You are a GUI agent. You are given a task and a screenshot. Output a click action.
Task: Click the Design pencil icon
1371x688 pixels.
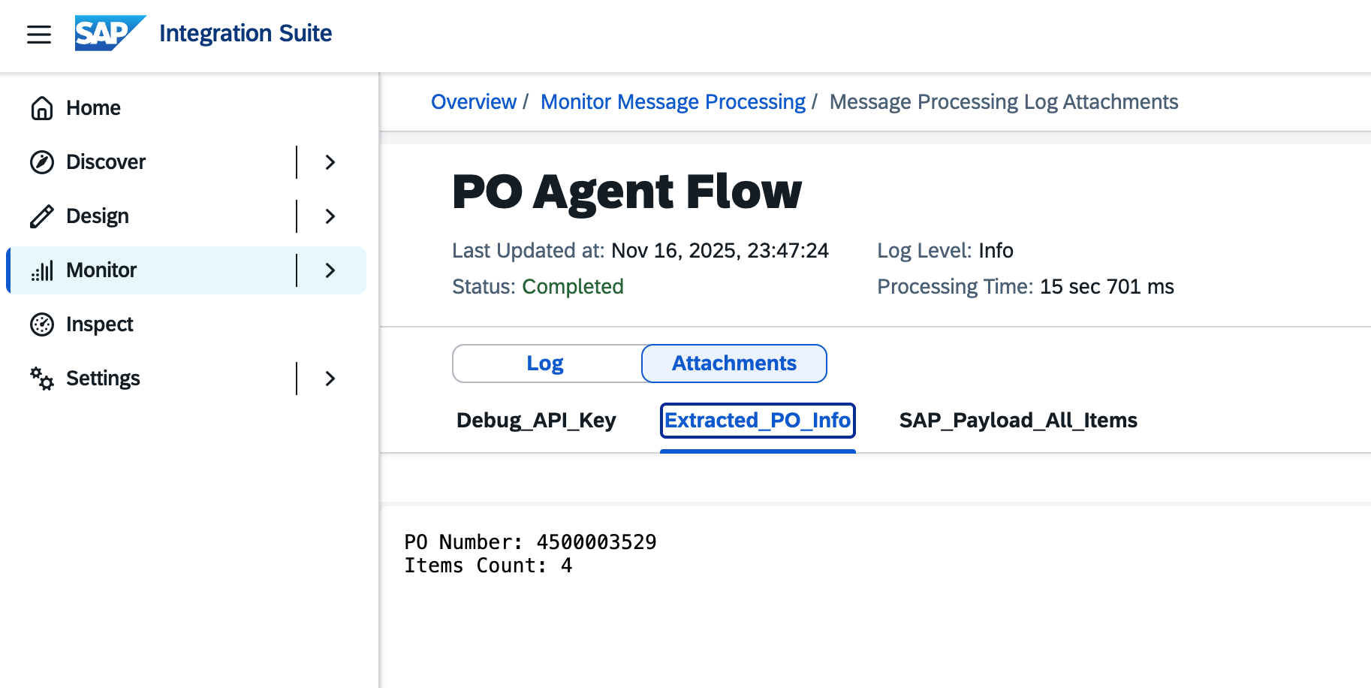click(x=42, y=216)
